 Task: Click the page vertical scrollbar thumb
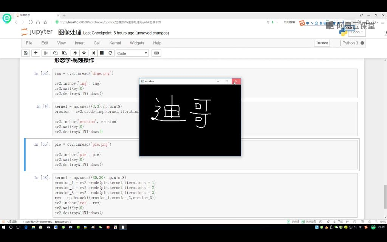point(385,197)
